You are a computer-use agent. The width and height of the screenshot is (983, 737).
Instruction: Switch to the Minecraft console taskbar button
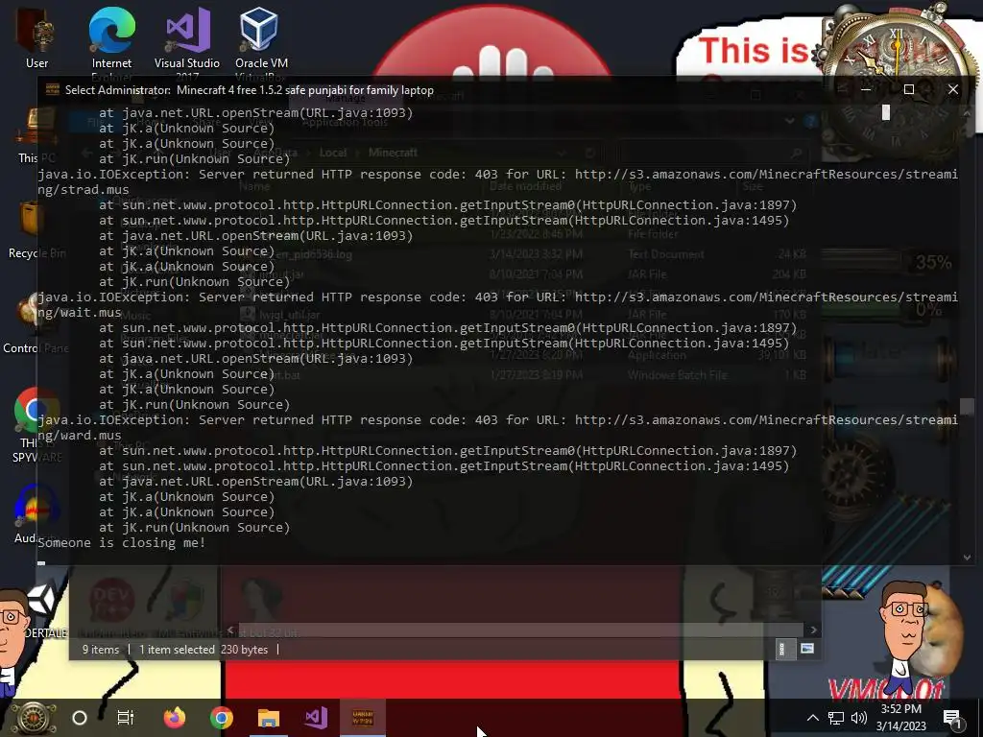[362, 718]
